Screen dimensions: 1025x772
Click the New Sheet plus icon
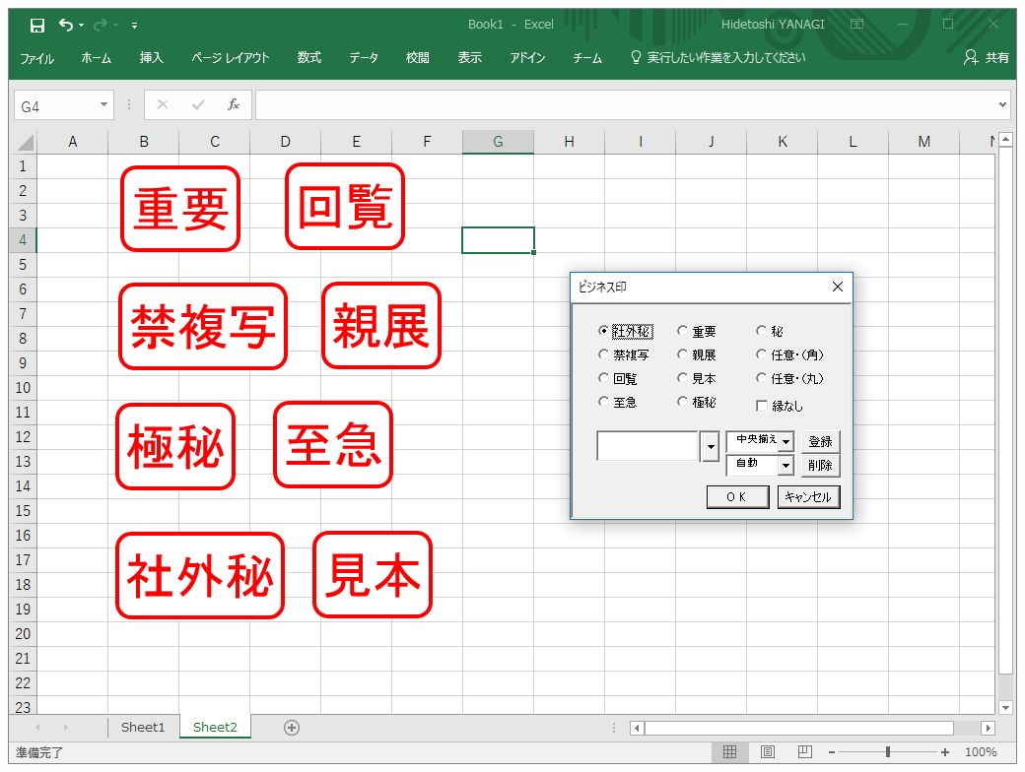click(x=292, y=728)
